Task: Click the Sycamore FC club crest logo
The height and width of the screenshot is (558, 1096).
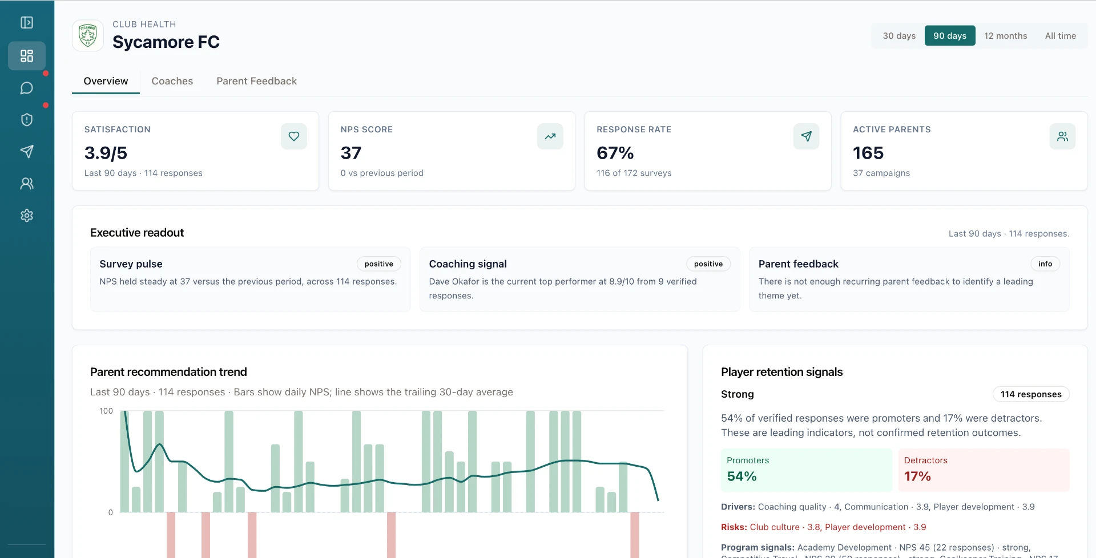Action: (x=88, y=35)
